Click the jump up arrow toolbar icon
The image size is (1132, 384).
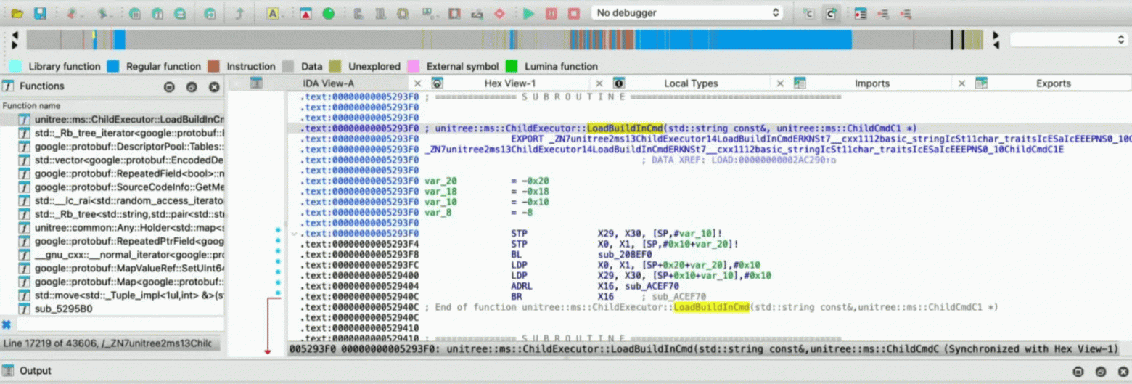239,13
